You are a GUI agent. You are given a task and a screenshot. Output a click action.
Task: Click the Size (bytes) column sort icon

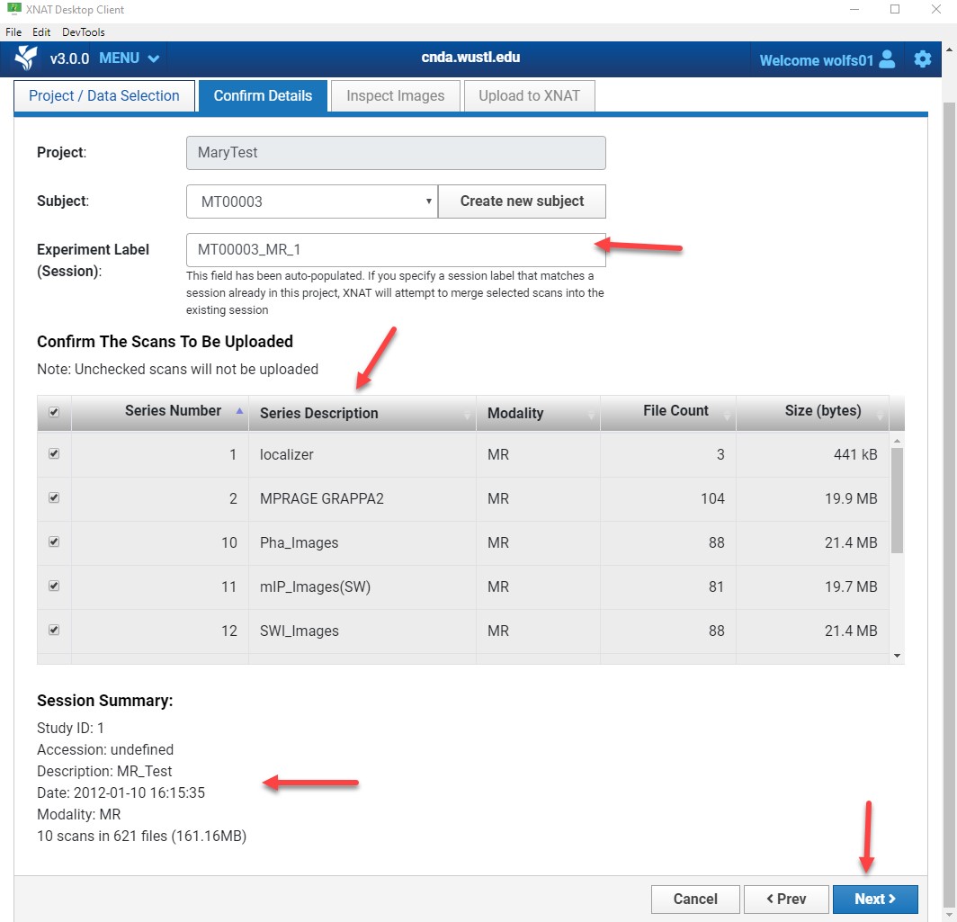click(x=880, y=415)
